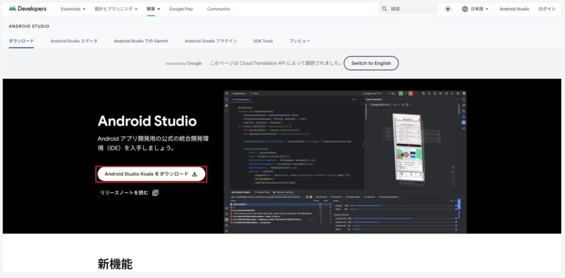
Task: Expand the Essentials dropdown menu
Action: click(x=73, y=9)
